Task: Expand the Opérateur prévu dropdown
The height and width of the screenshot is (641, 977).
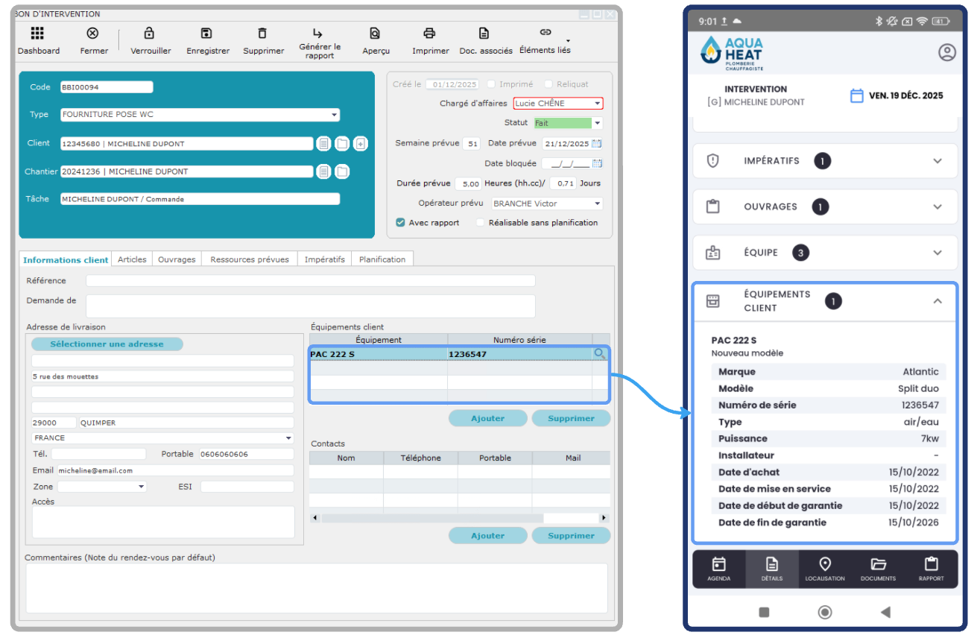Action: (x=598, y=203)
